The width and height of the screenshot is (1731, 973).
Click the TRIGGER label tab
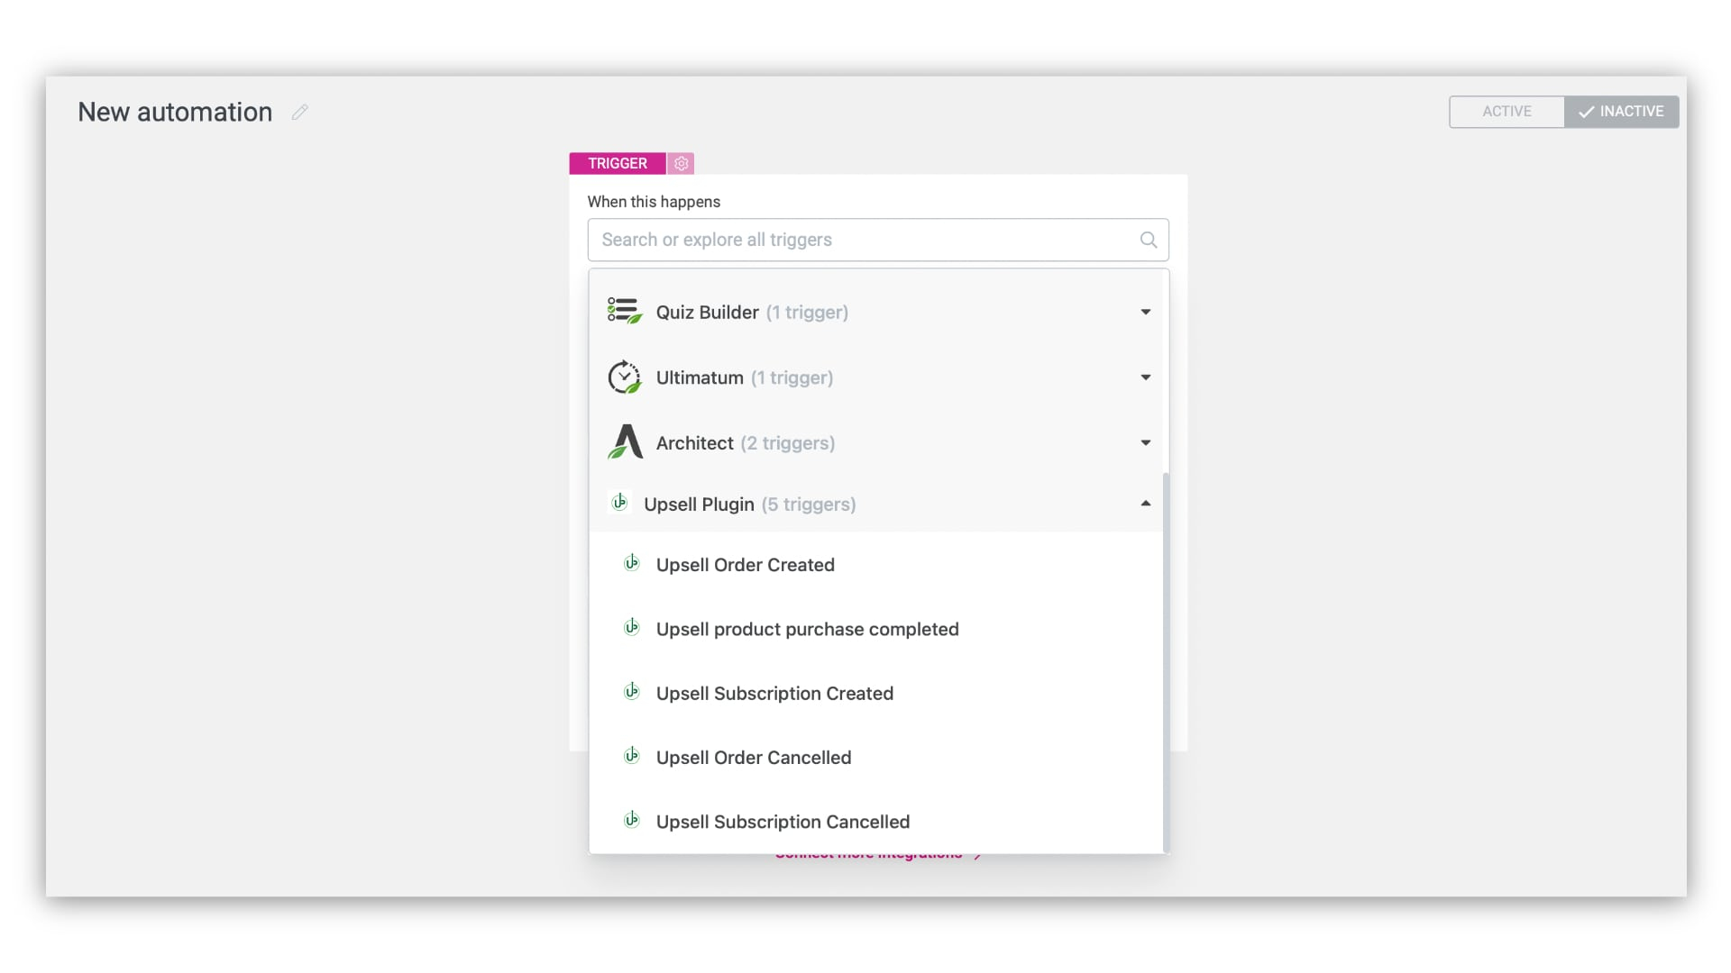pos(618,163)
